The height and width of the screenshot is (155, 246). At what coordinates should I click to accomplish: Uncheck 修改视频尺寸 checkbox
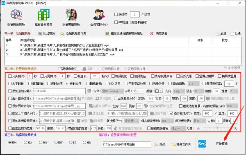pos(171,113)
